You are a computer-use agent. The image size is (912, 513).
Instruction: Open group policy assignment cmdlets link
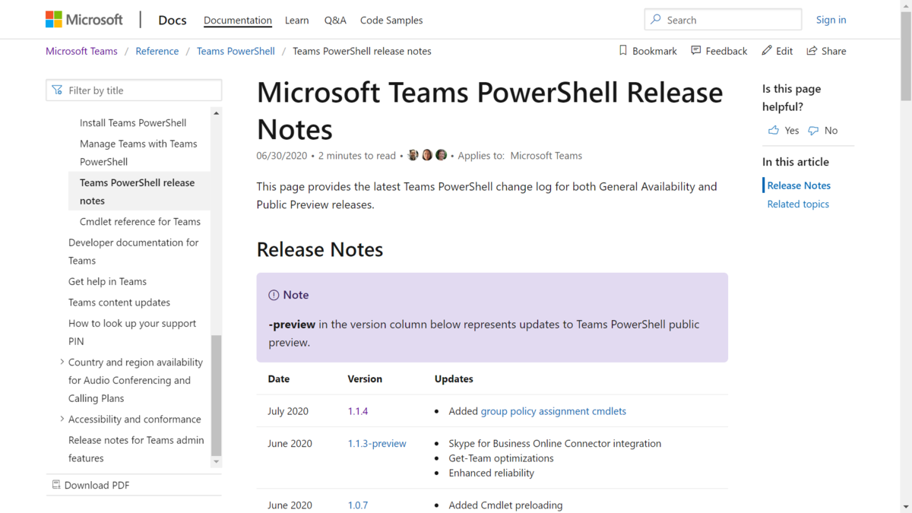[x=553, y=411]
